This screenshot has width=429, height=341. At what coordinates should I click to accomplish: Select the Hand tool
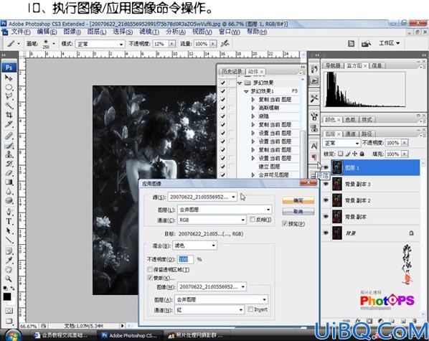[x=9, y=269]
